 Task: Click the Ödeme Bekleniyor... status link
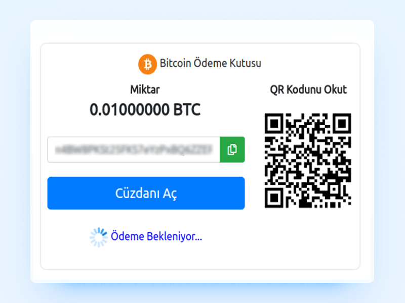click(156, 236)
